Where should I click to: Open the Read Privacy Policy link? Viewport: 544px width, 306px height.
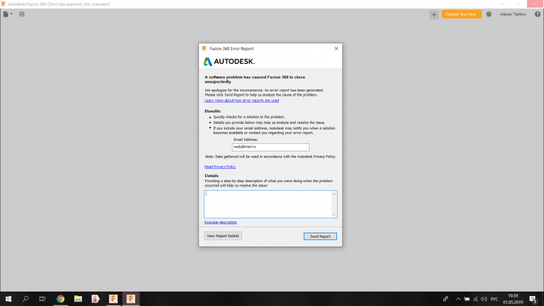[220, 166]
